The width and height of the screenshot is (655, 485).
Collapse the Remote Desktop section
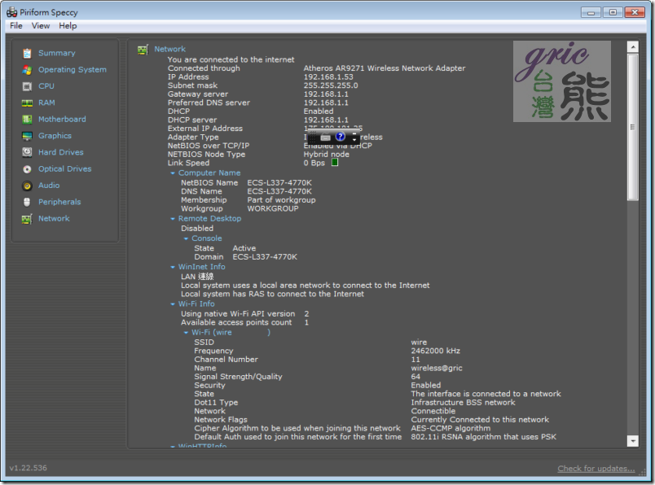click(x=173, y=219)
